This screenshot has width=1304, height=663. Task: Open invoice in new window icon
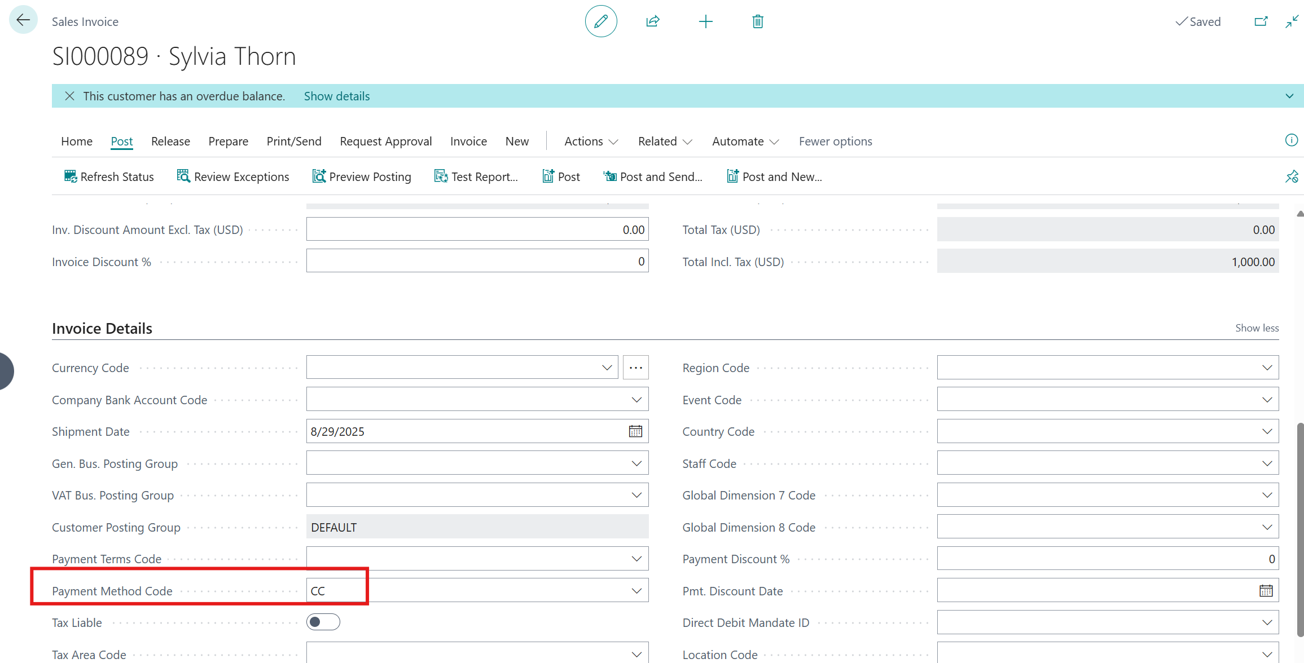(x=1261, y=21)
